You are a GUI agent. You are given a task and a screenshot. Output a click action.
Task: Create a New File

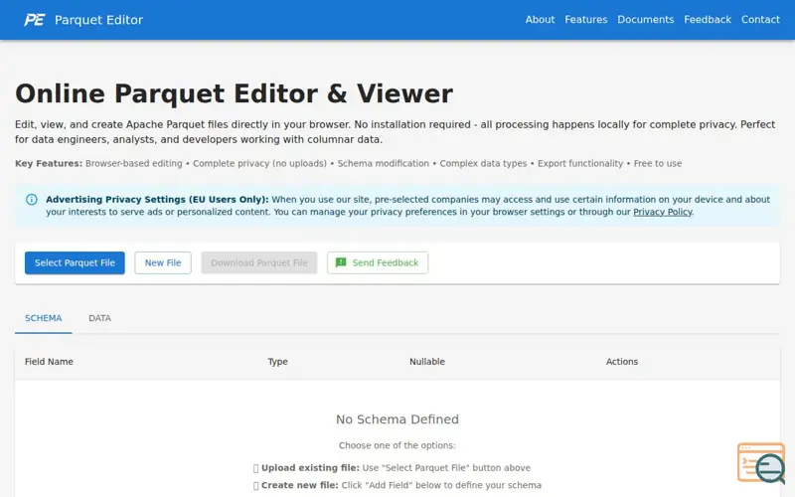click(163, 262)
